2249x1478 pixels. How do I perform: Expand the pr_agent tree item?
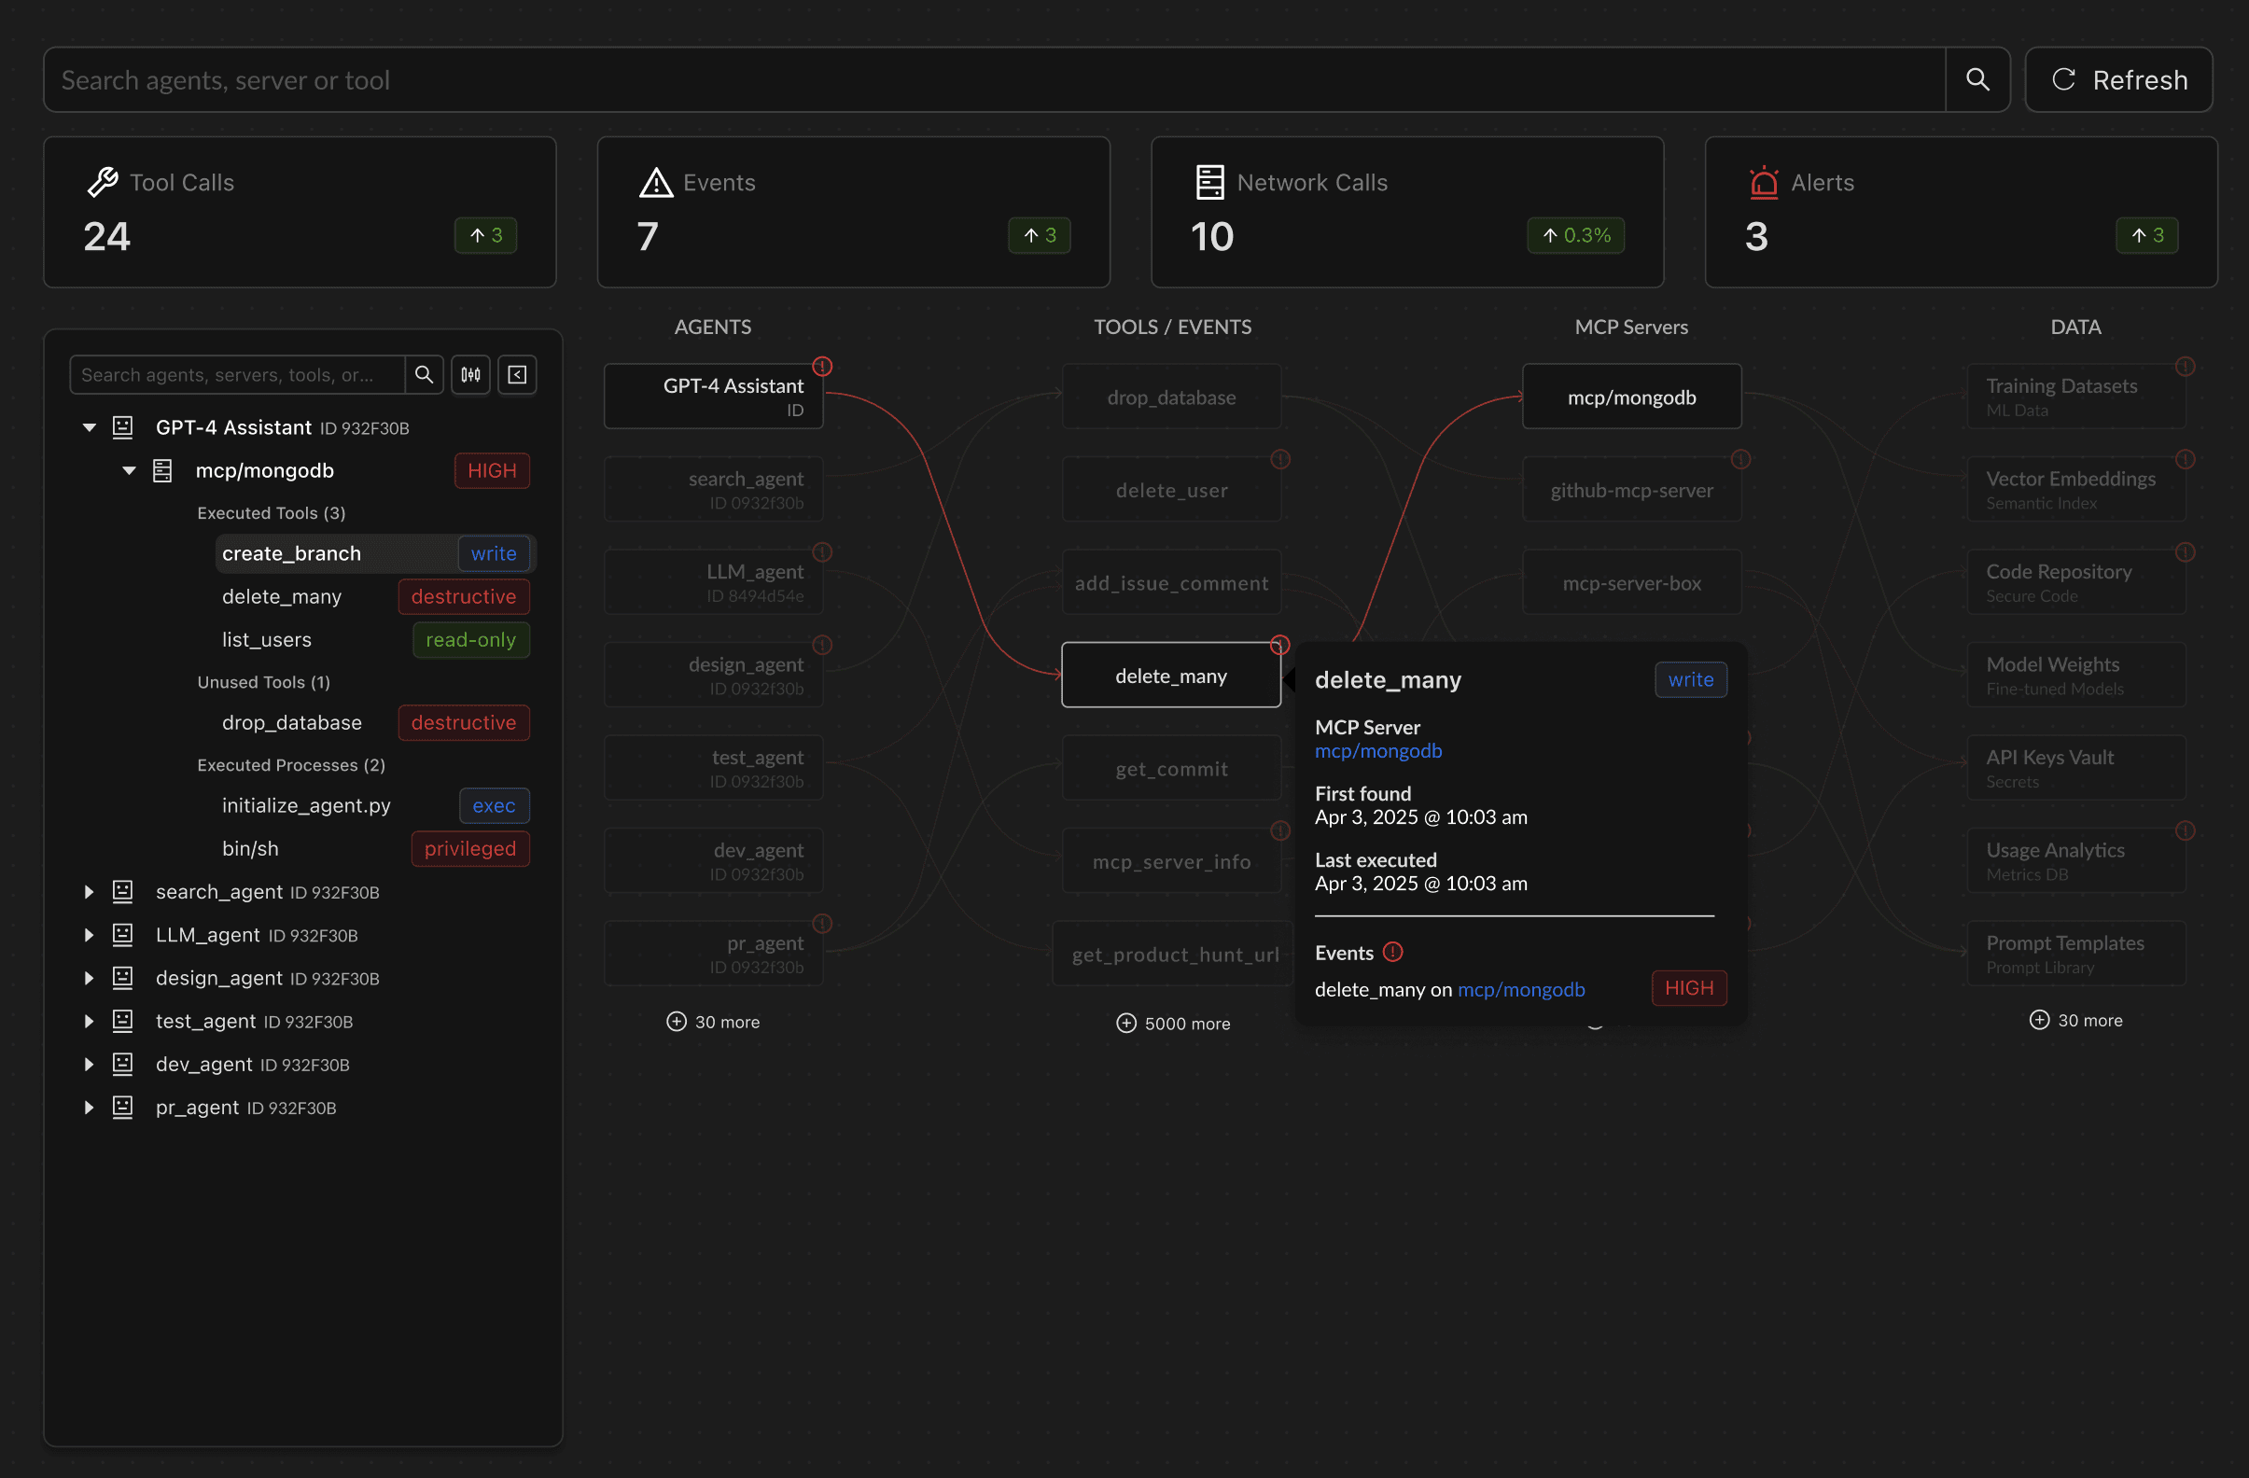click(89, 1107)
